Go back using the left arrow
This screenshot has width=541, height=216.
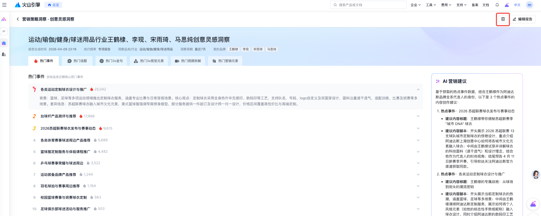tap(18, 19)
